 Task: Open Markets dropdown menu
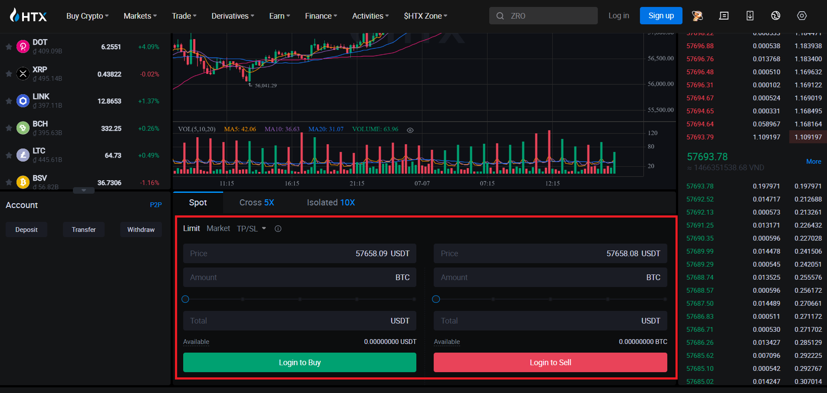pos(140,16)
